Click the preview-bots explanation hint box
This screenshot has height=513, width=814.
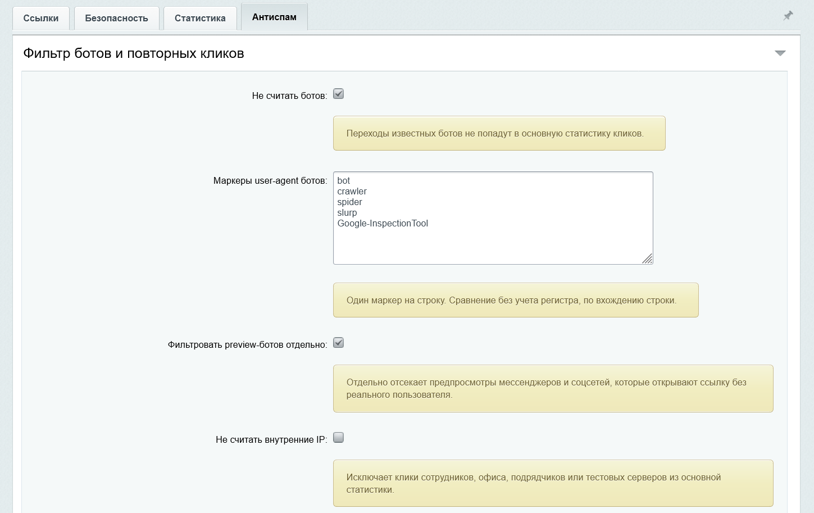point(553,388)
